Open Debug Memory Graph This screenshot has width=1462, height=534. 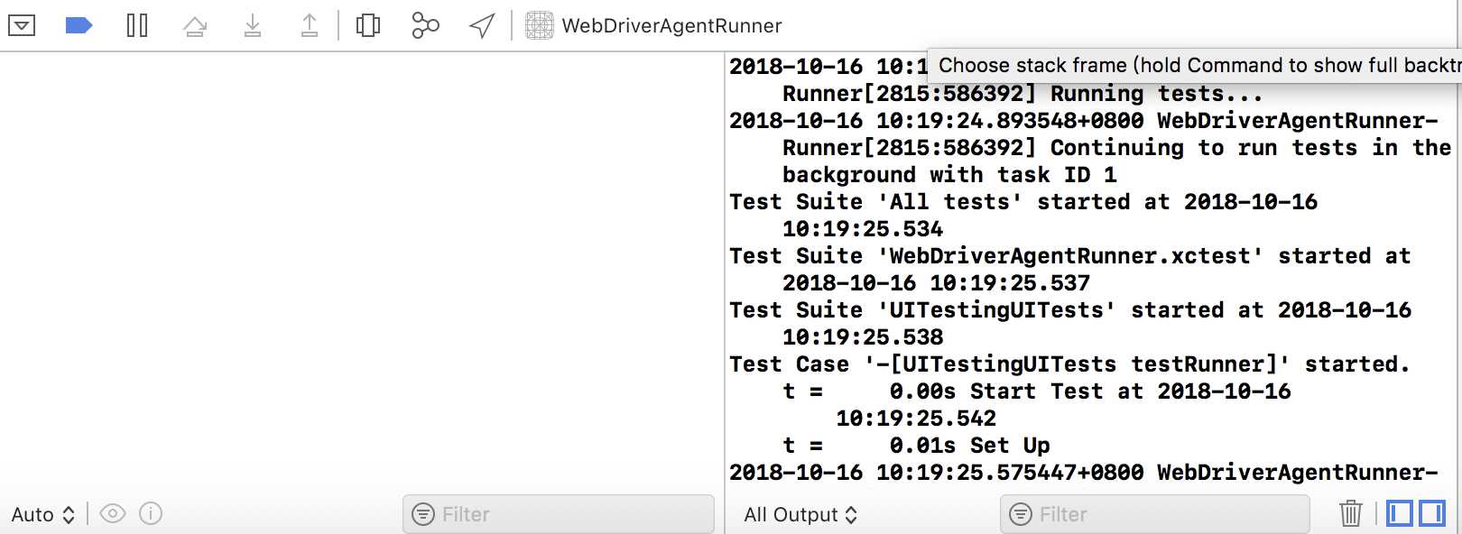click(x=425, y=25)
